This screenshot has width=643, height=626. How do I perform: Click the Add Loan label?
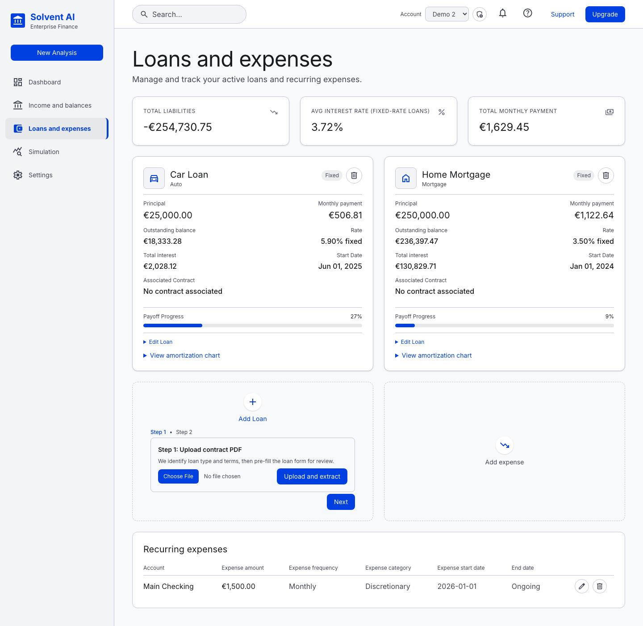pos(253,419)
